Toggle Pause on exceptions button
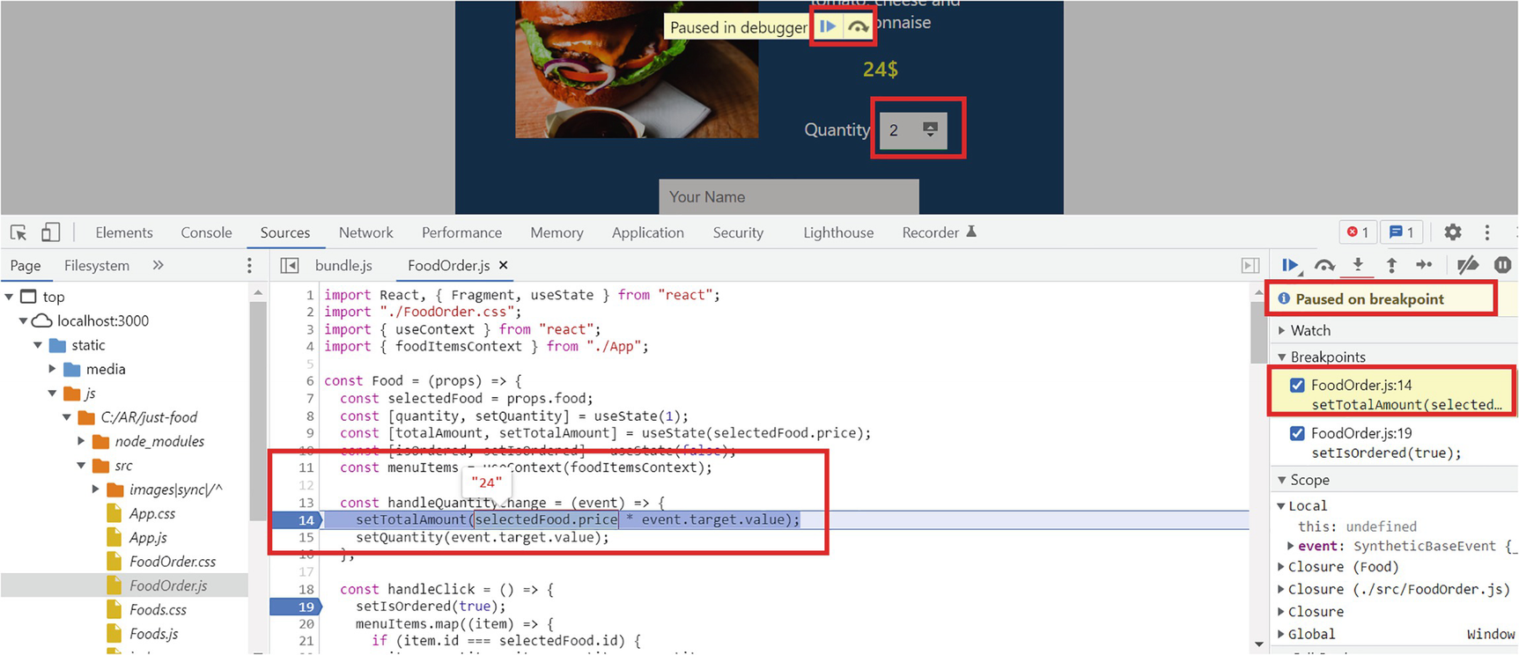 click(x=1502, y=265)
